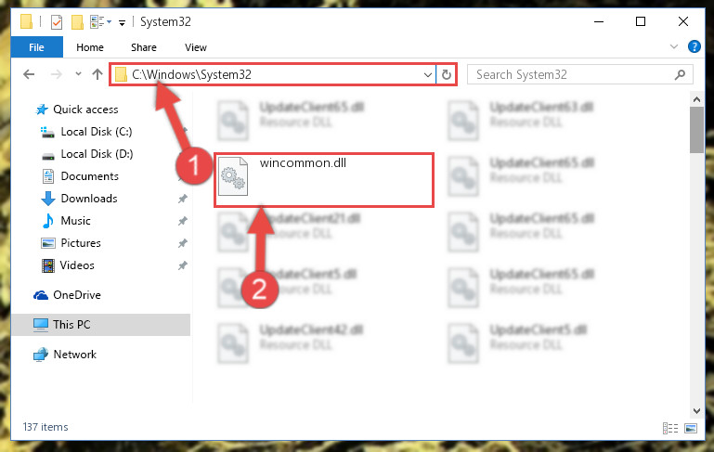Image resolution: width=714 pixels, height=452 pixels.
Task: Expand the ribbon chevron
Action: point(674,46)
